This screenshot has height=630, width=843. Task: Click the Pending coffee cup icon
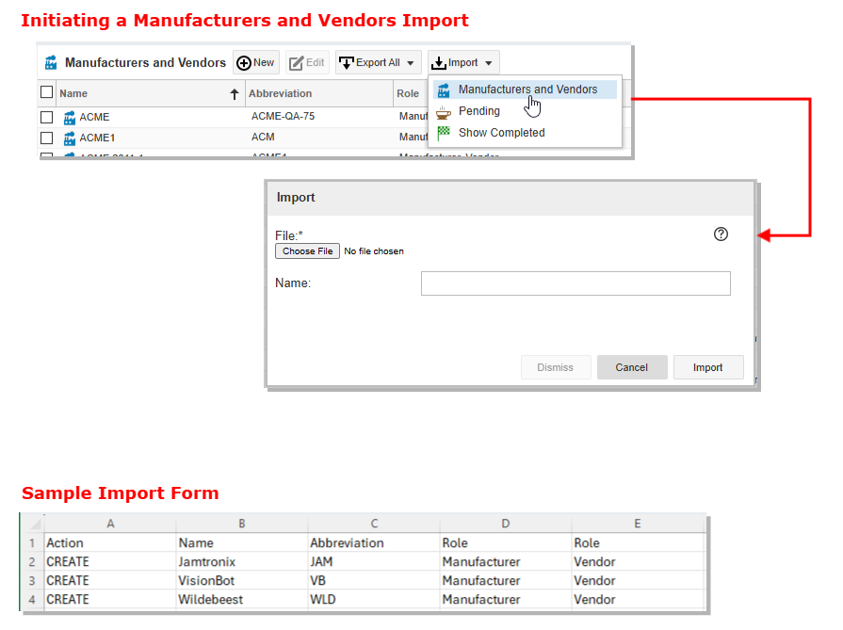(444, 111)
